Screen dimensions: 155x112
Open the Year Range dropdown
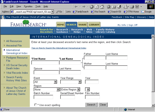coord(71,82)
